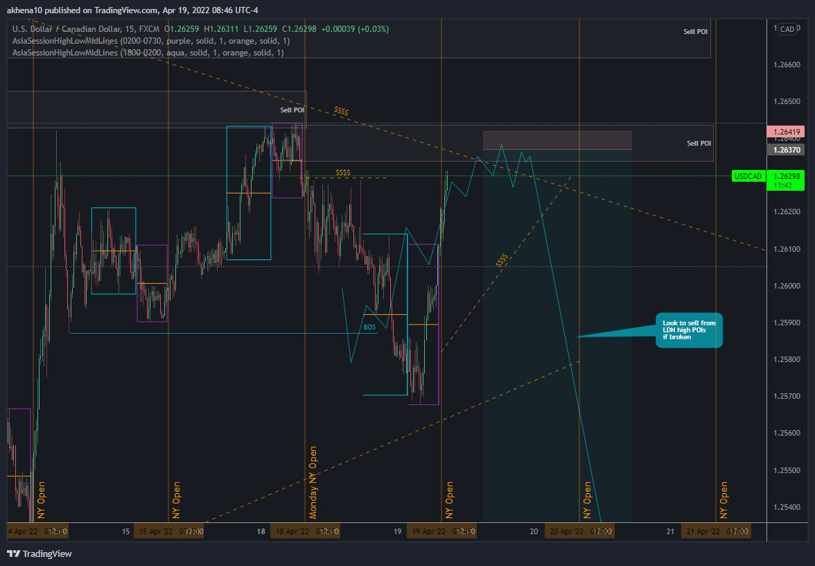Click the +0.00039 (+0.03%) change value
The height and width of the screenshot is (566, 815).
coord(355,29)
